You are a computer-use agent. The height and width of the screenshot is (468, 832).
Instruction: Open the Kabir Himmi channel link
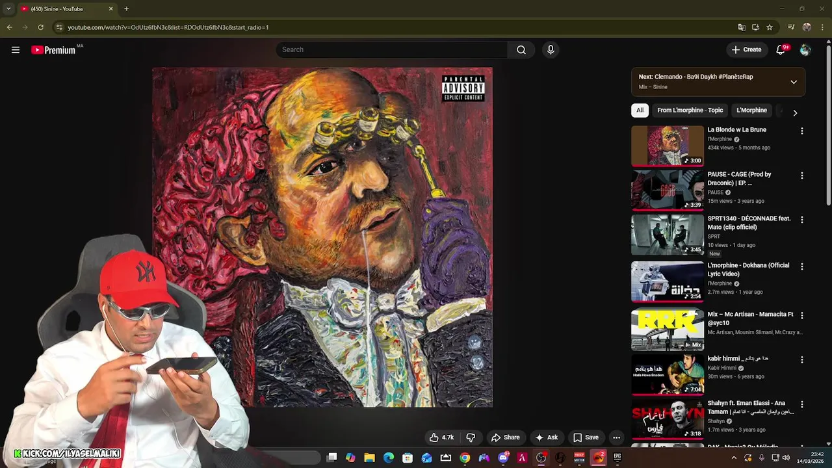[721, 368]
